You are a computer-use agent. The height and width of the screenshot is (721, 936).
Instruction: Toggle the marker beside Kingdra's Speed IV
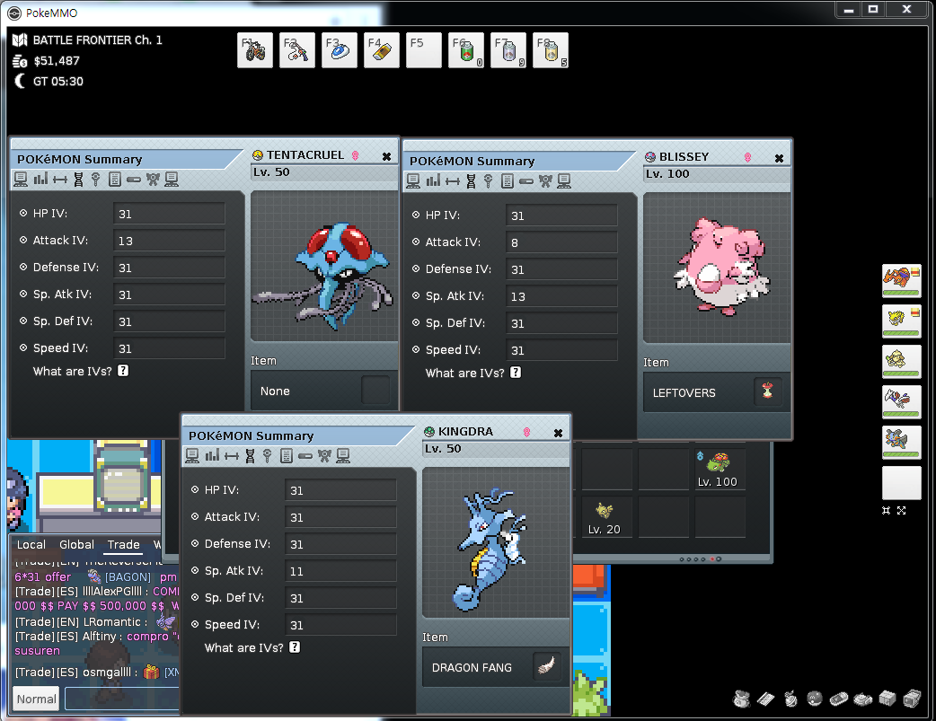[195, 625]
